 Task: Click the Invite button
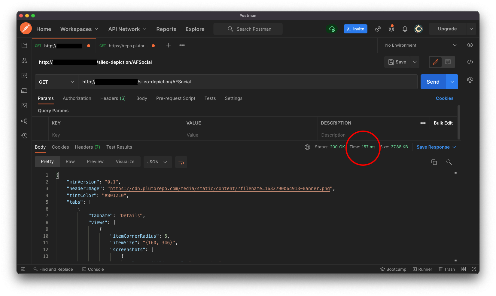[x=355, y=29]
